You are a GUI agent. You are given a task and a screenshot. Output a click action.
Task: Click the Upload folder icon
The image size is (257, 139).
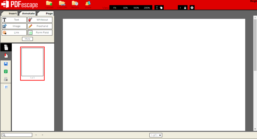(x=49, y=4)
